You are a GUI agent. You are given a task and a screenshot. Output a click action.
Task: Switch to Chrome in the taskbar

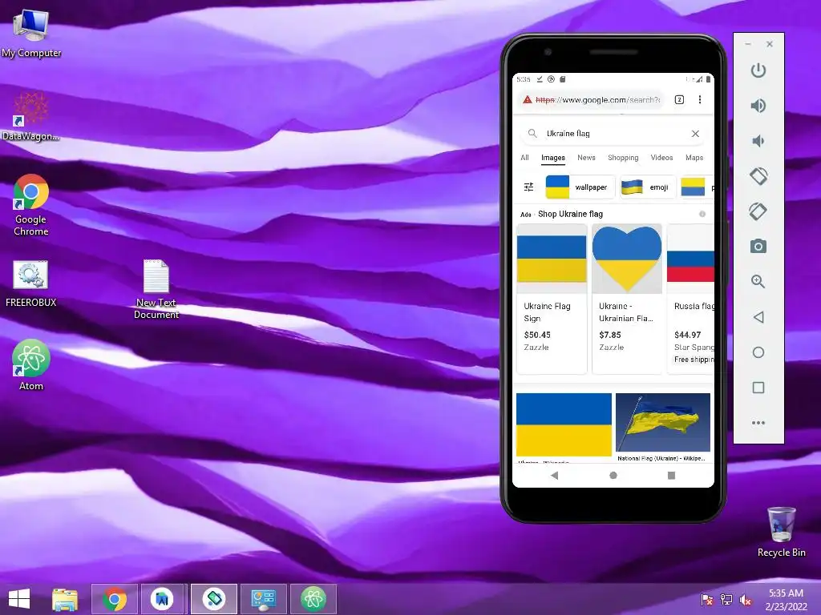(115, 599)
